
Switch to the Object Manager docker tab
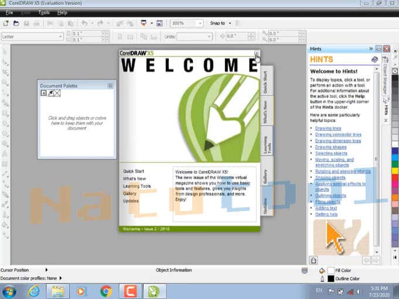386,80
